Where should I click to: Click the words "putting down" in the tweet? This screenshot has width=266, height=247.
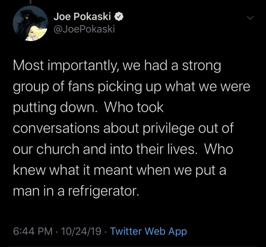55,108
